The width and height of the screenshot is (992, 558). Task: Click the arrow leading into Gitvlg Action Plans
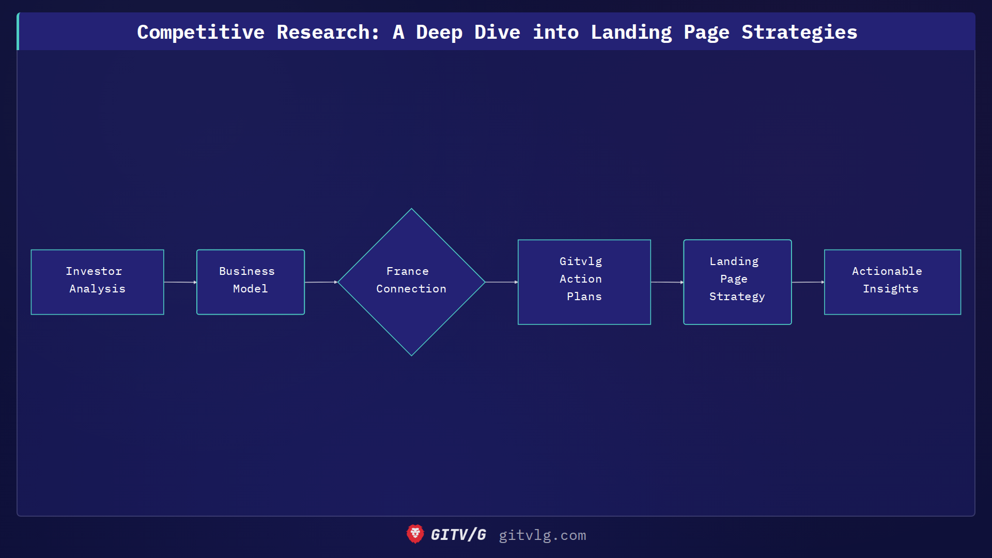501,282
